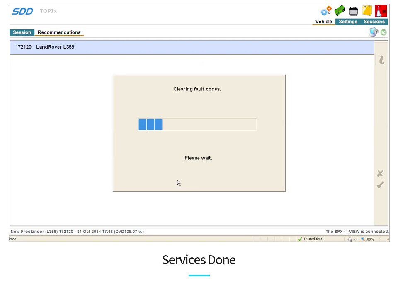Click the red exit icon at top right
This screenshot has width=398, height=283.
click(x=381, y=11)
